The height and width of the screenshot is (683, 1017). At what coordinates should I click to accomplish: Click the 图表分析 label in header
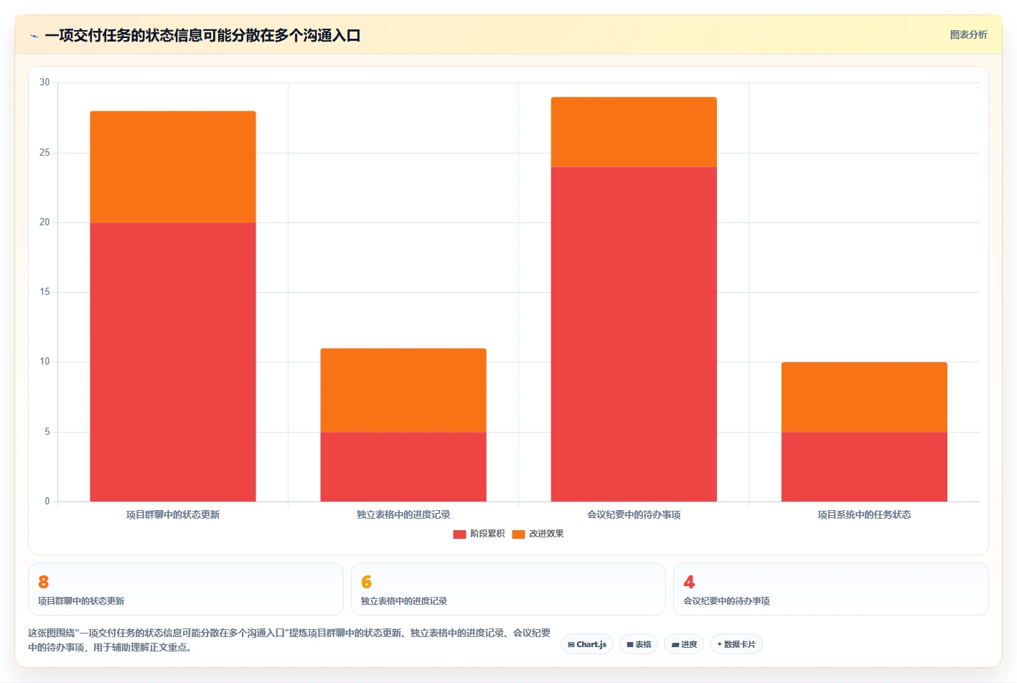[968, 34]
